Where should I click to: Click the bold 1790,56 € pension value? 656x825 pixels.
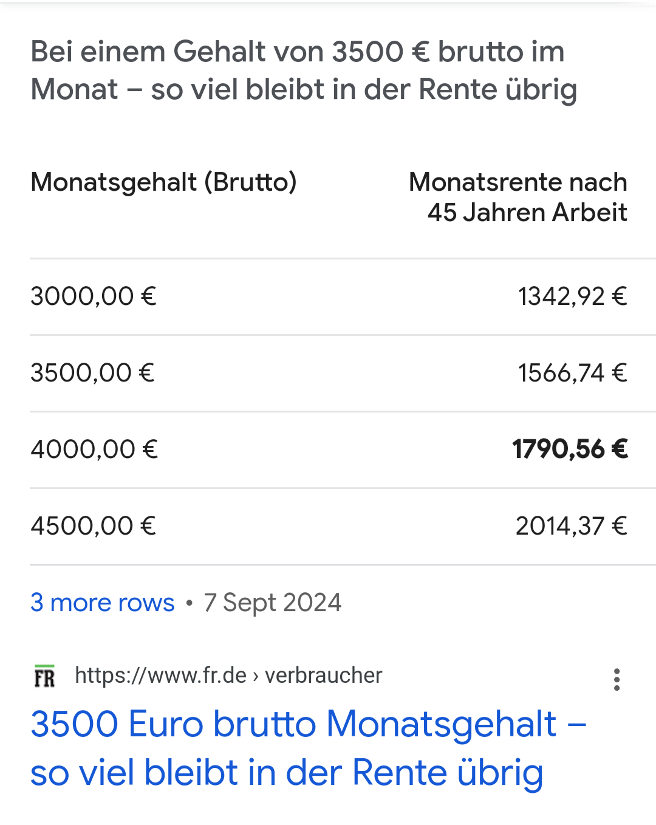click(x=570, y=449)
